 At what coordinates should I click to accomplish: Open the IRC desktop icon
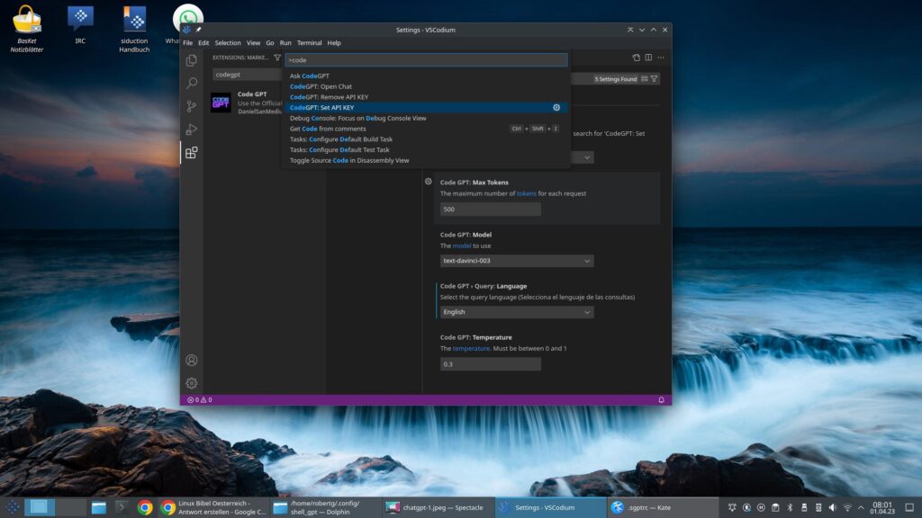80,24
